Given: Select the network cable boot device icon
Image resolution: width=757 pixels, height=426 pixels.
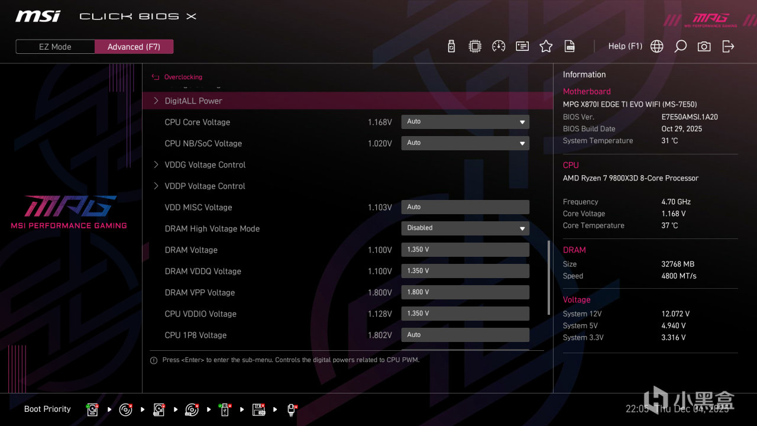Looking at the screenshot, I should pos(292,409).
